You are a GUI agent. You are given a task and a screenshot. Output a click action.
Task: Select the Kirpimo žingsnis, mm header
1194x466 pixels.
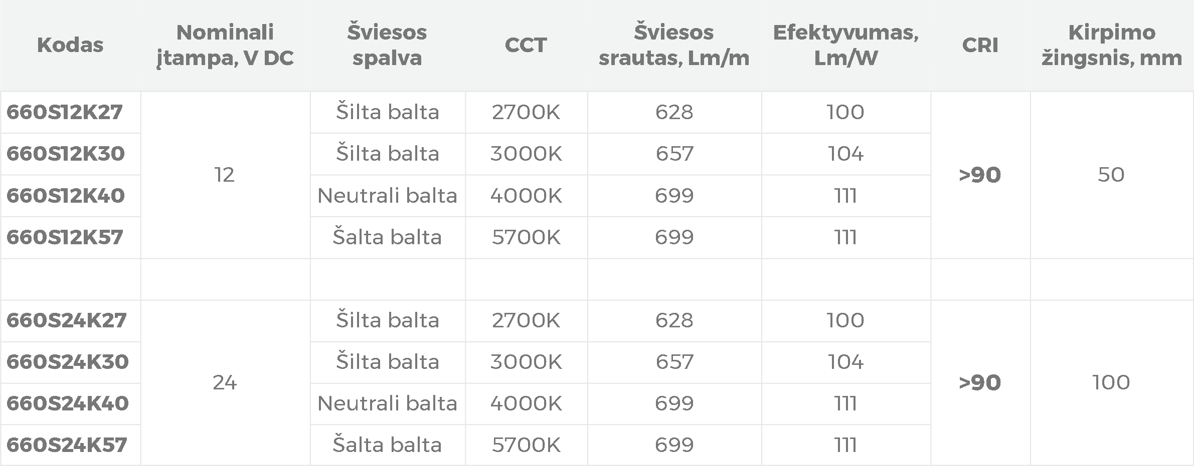tap(1111, 45)
